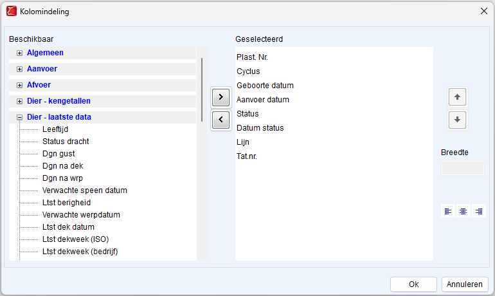Select Dgn gust item
Screen dimensions: 495x296
(x=59, y=154)
